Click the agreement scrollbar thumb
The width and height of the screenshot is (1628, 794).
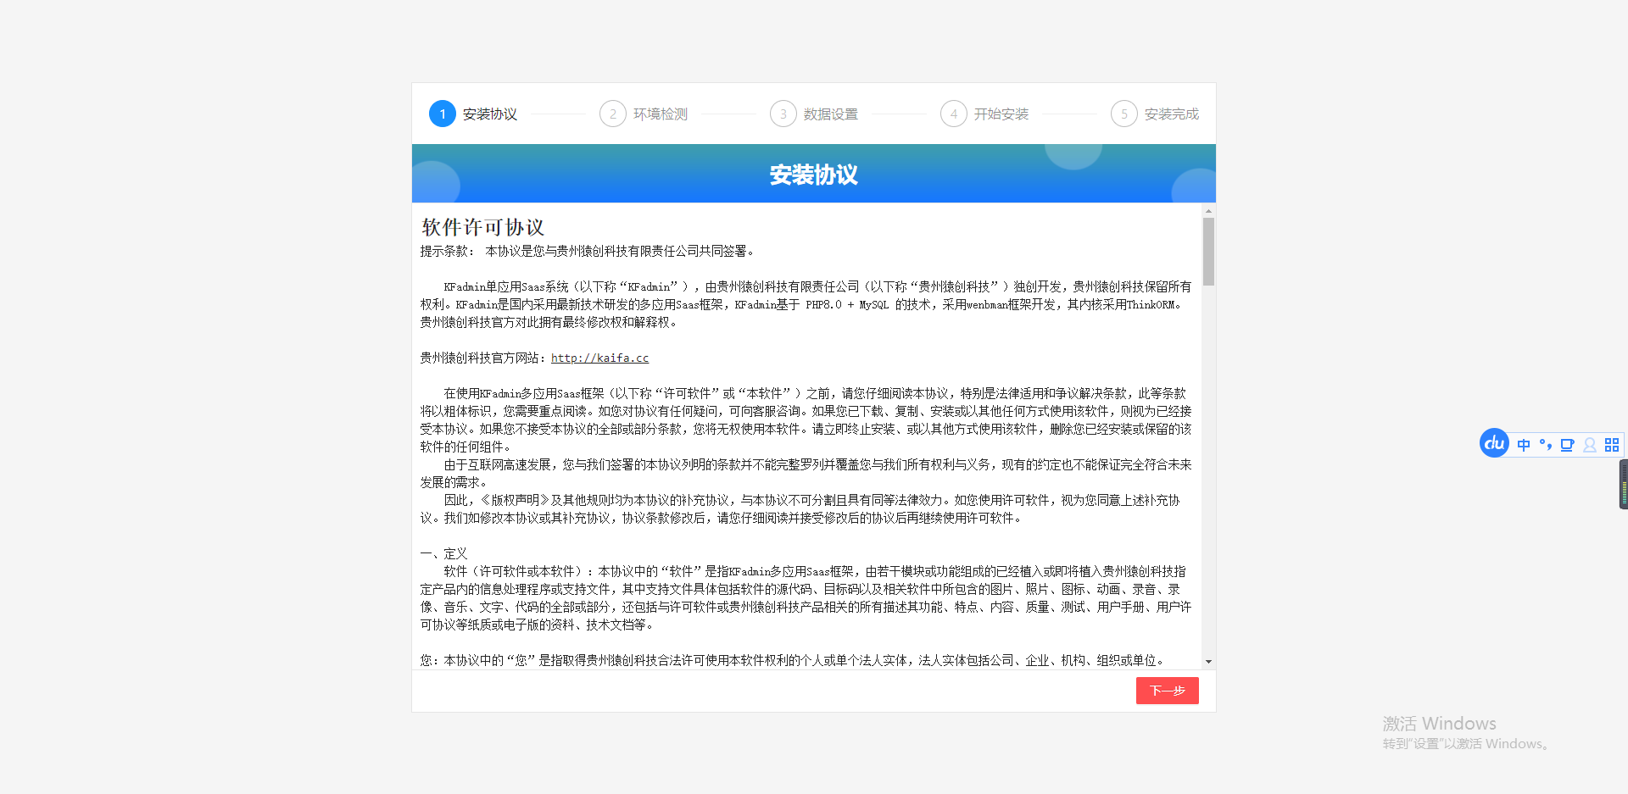tap(1208, 252)
